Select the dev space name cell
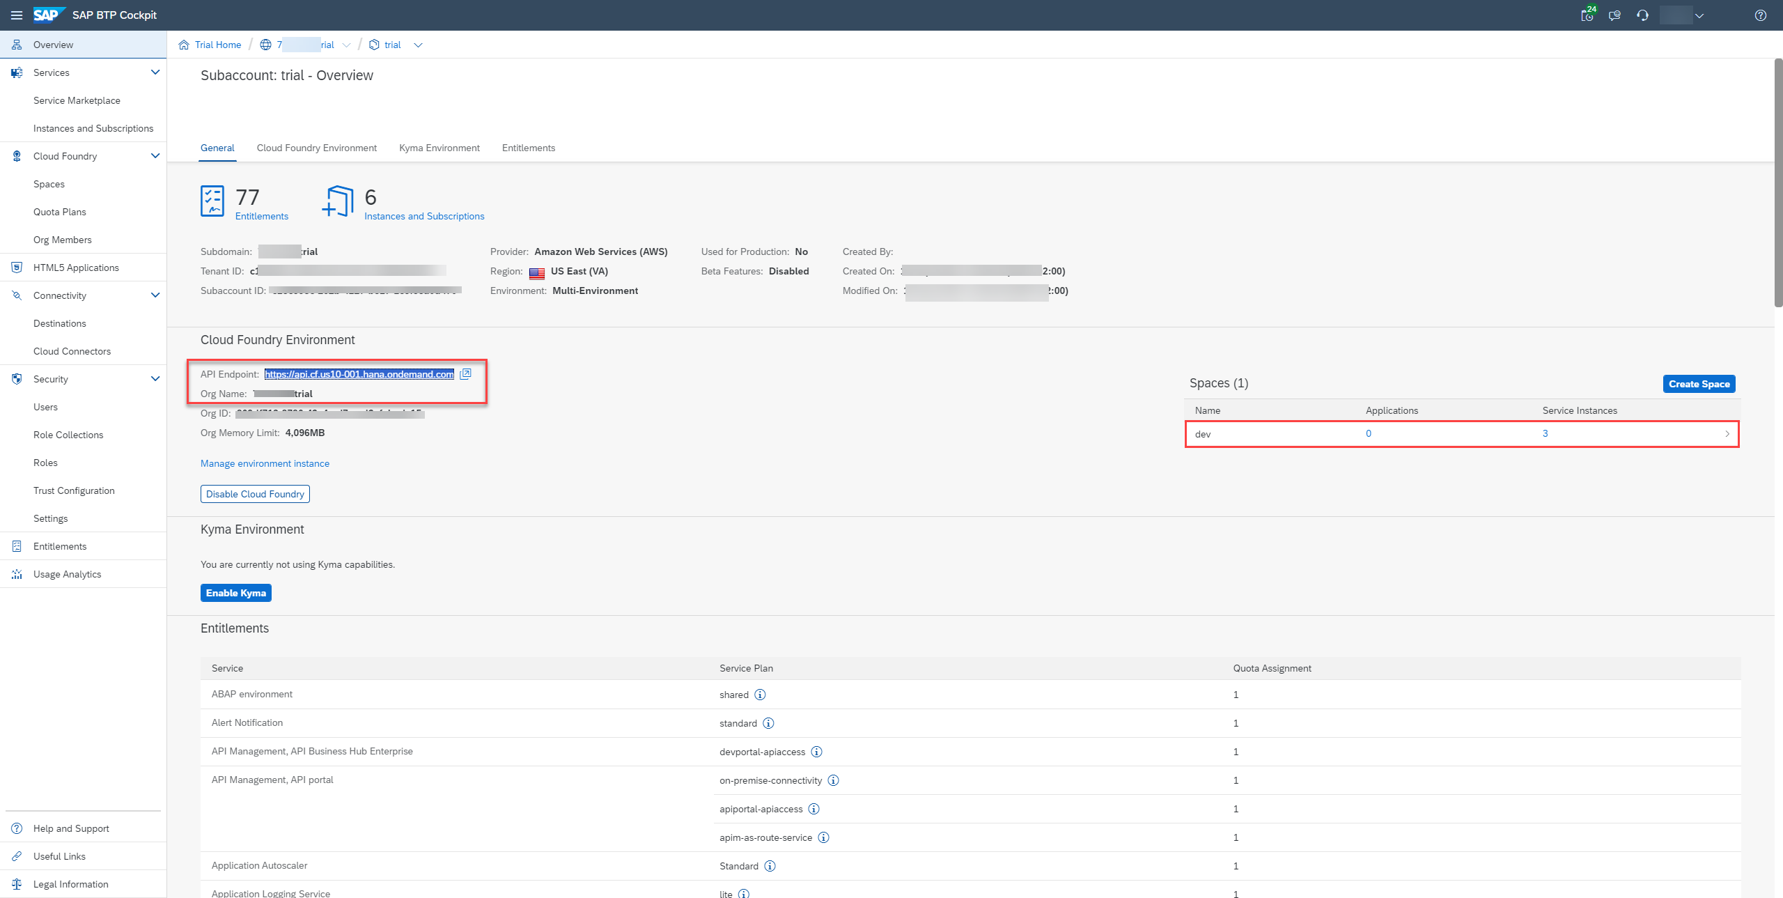1783x898 pixels. click(x=1203, y=434)
